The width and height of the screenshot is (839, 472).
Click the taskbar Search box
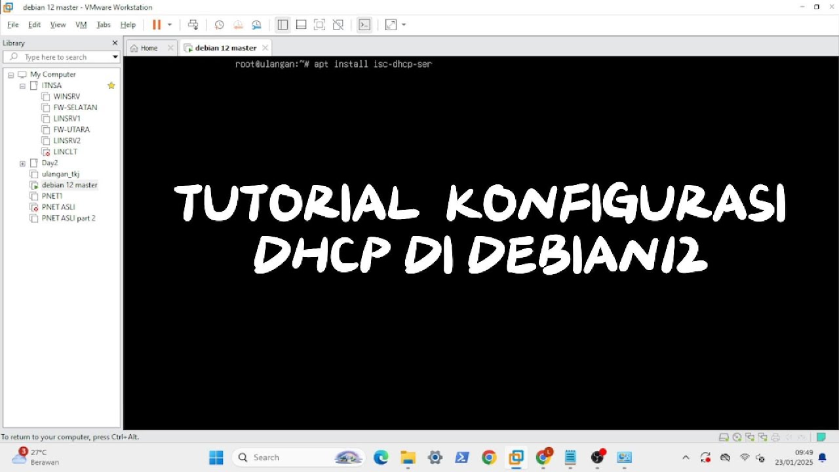[x=300, y=458]
